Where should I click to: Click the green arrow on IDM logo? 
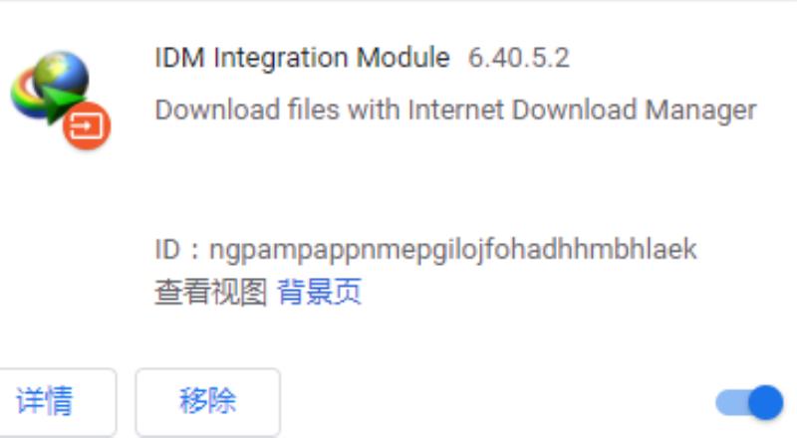61,104
